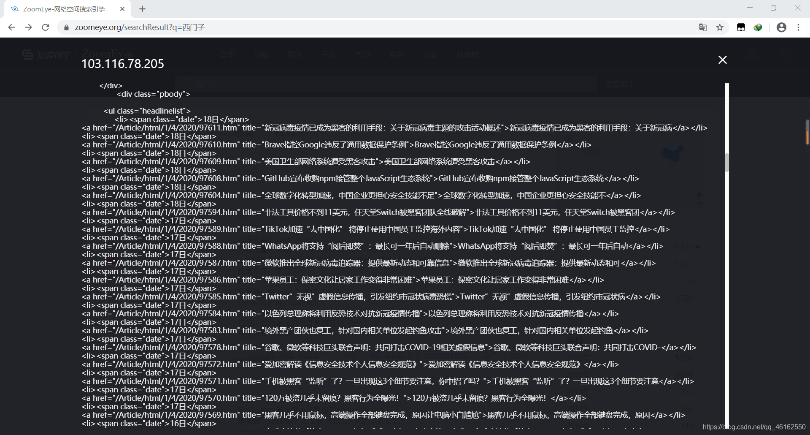The image size is (810, 435).
Task: Click the WhatsApp将支持 line
Action: pyautogui.click(x=373, y=246)
